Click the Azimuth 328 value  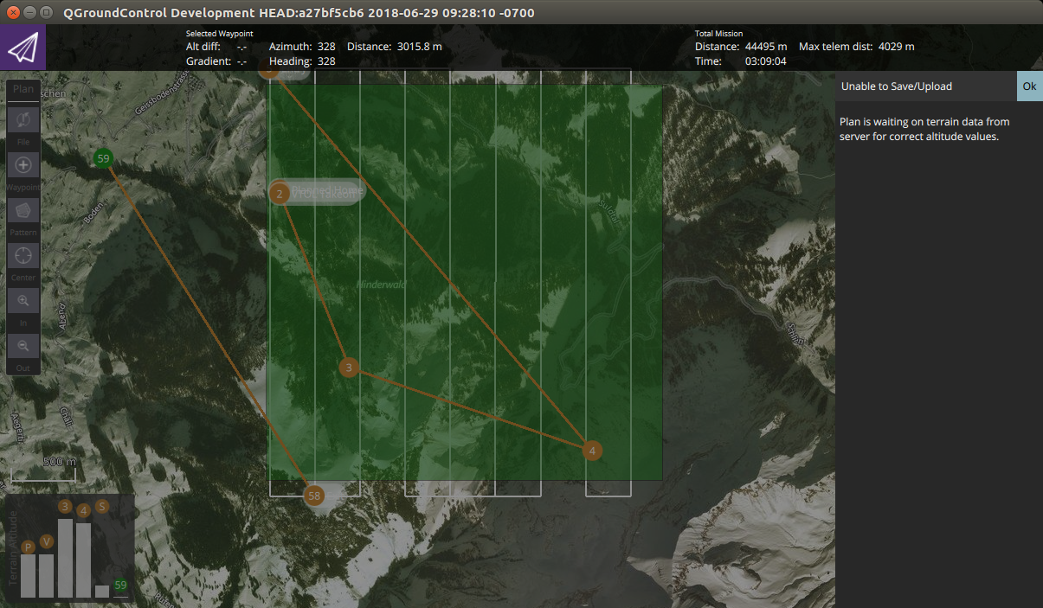(326, 47)
